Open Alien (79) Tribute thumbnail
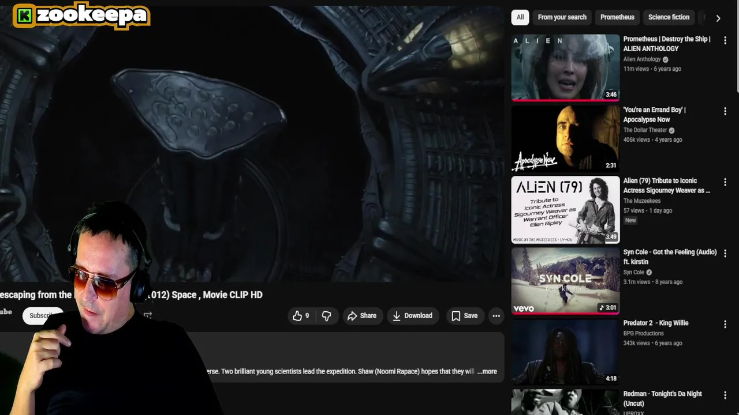The height and width of the screenshot is (415, 739). pos(565,210)
